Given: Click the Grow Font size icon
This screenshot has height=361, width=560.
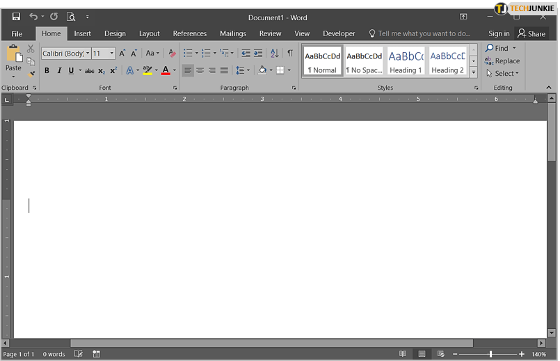Looking at the screenshot, I should pyautogui.click(x=122, y=54).
